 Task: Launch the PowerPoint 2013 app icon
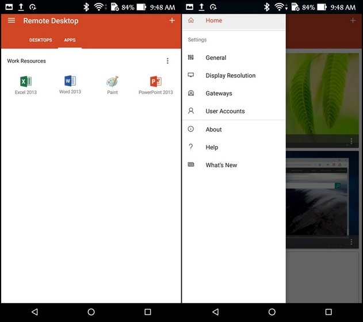tap(156, 82)
